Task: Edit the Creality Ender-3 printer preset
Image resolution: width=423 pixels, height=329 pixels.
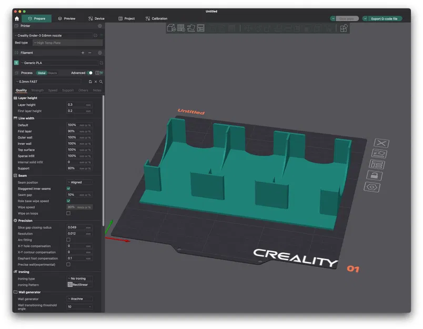Action: click(96, 35)
